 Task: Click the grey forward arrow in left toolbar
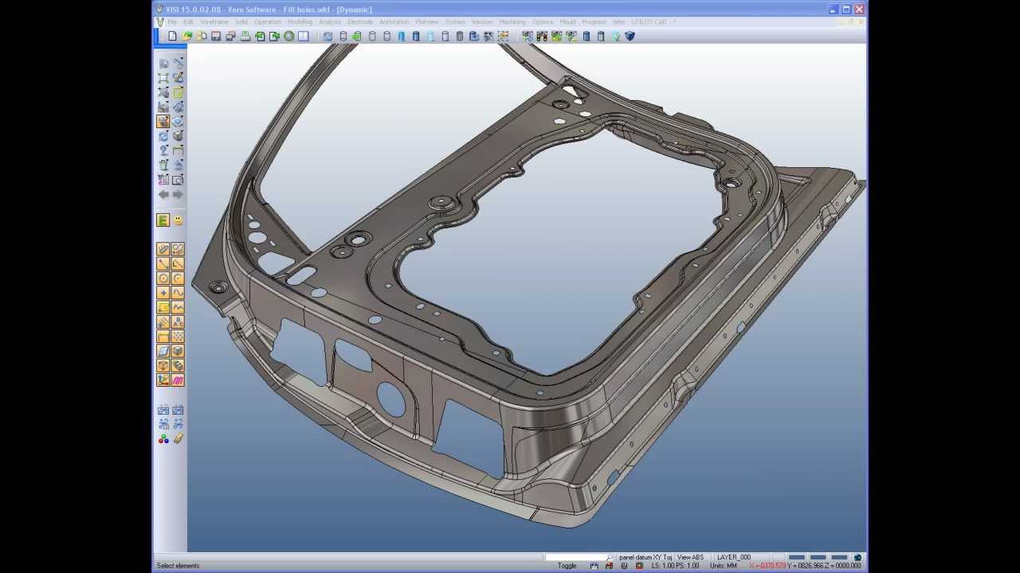point(178,194)
